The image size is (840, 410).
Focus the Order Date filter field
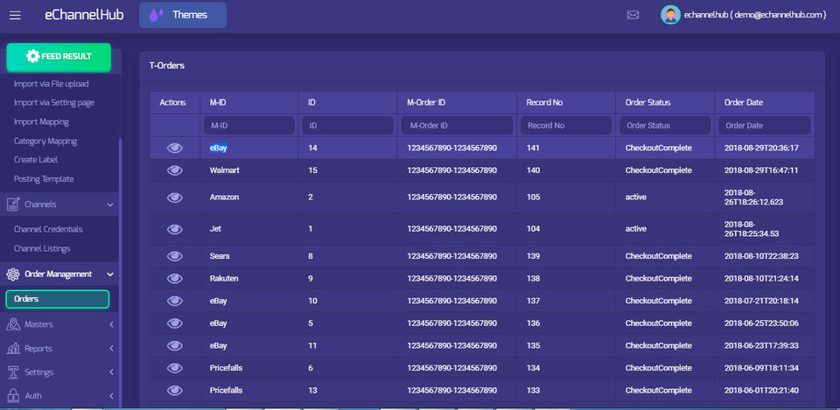pos(765,125)
